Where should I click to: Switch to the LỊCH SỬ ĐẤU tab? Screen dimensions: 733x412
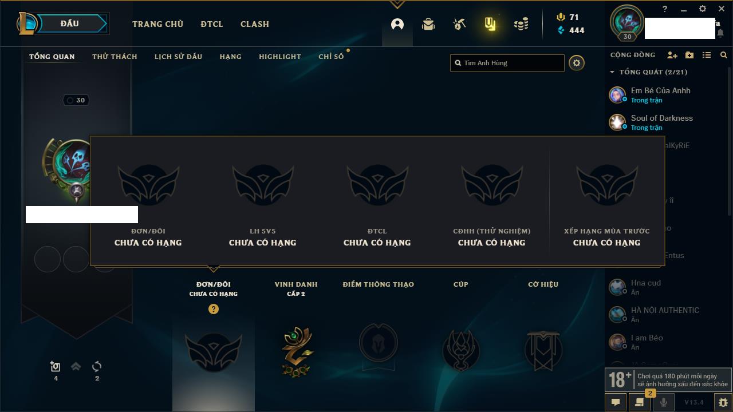coord(178,57)
